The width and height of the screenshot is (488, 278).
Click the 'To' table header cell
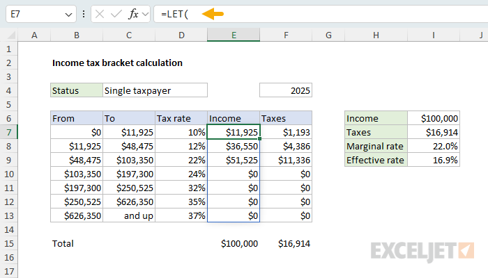[129, 118]
